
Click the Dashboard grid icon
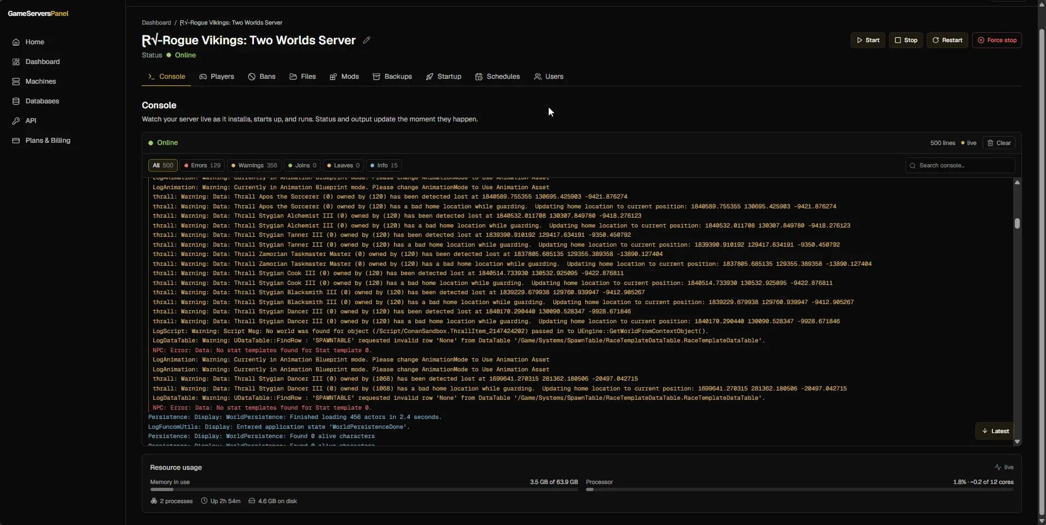[x=16, y=62]
